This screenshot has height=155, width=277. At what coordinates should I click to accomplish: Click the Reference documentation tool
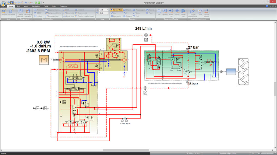pyautogui.click(x=39, y=10)
